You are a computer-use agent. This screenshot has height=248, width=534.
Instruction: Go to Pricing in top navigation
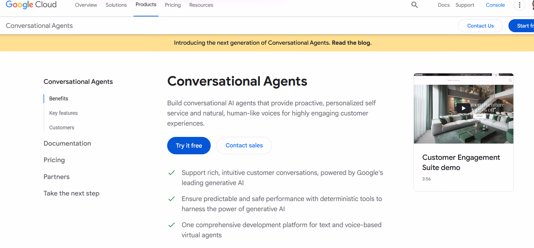click(x=173, y=5)
